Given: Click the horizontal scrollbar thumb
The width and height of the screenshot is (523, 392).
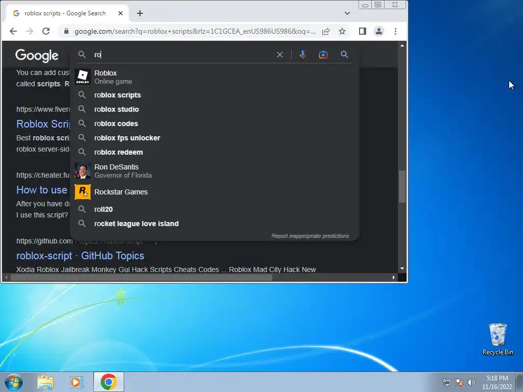Looking at the screenshot, I should click(141, 277).
